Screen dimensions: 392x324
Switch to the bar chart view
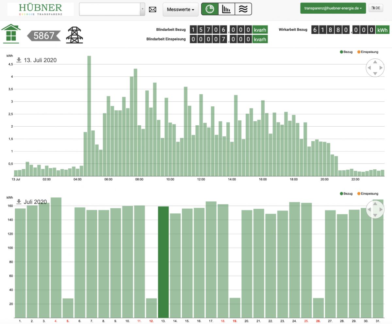pyautogui.click(x=226, y=9)
